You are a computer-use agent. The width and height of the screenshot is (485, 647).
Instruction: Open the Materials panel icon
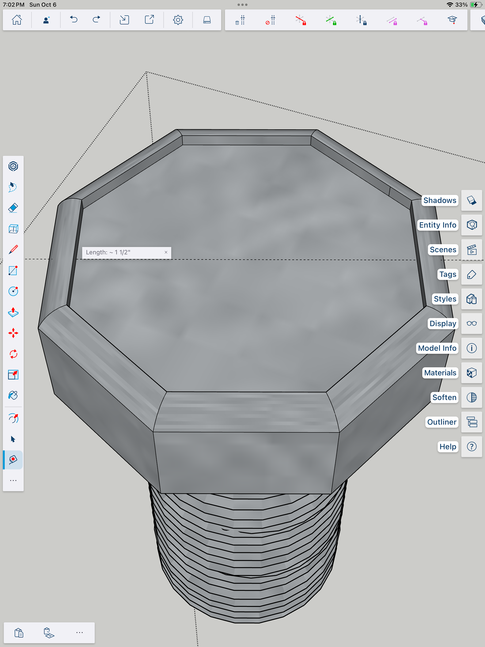pos(471,373)
